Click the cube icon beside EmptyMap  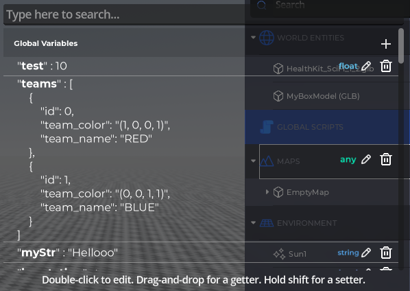(x=278, y=192)
